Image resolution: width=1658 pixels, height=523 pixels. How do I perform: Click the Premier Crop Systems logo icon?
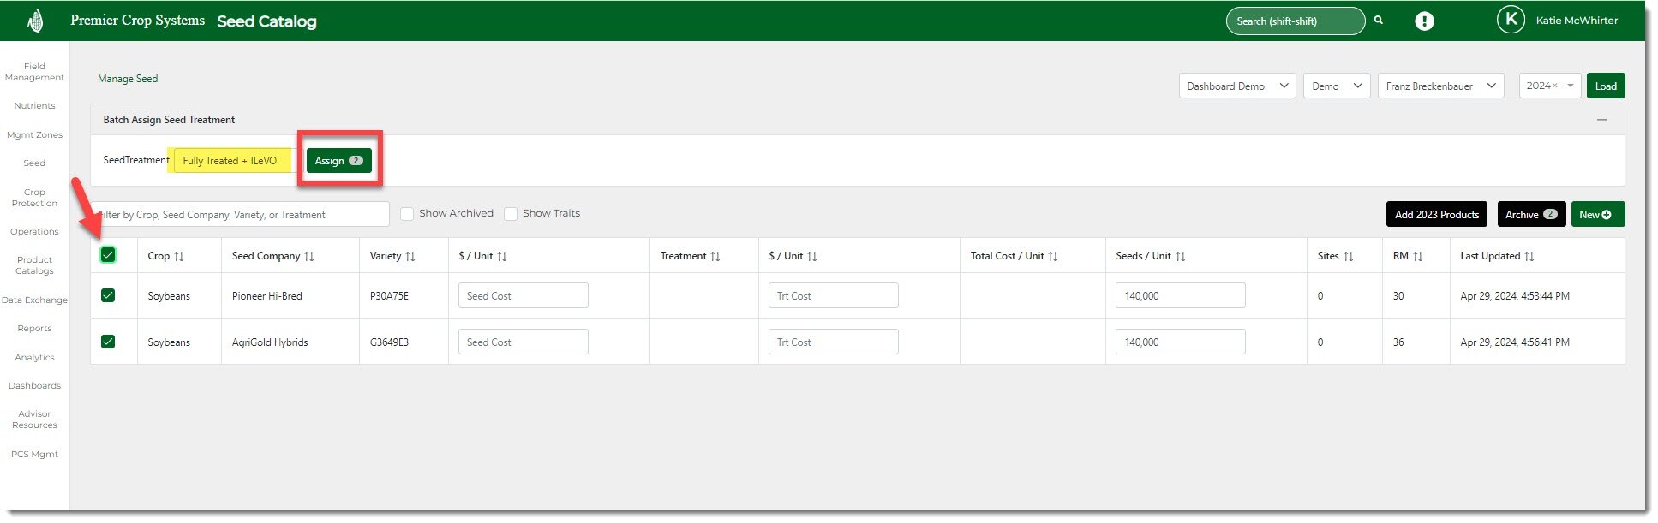(35, 21)
